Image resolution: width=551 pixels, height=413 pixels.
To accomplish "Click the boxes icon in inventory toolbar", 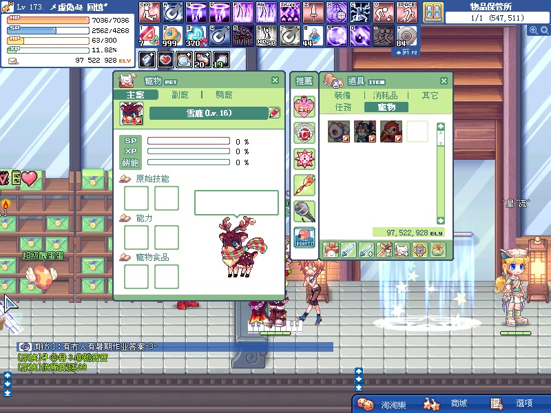I will pyautogui.click(x=331, y=250).
